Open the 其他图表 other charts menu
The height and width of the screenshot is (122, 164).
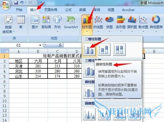tap(156, 24)
